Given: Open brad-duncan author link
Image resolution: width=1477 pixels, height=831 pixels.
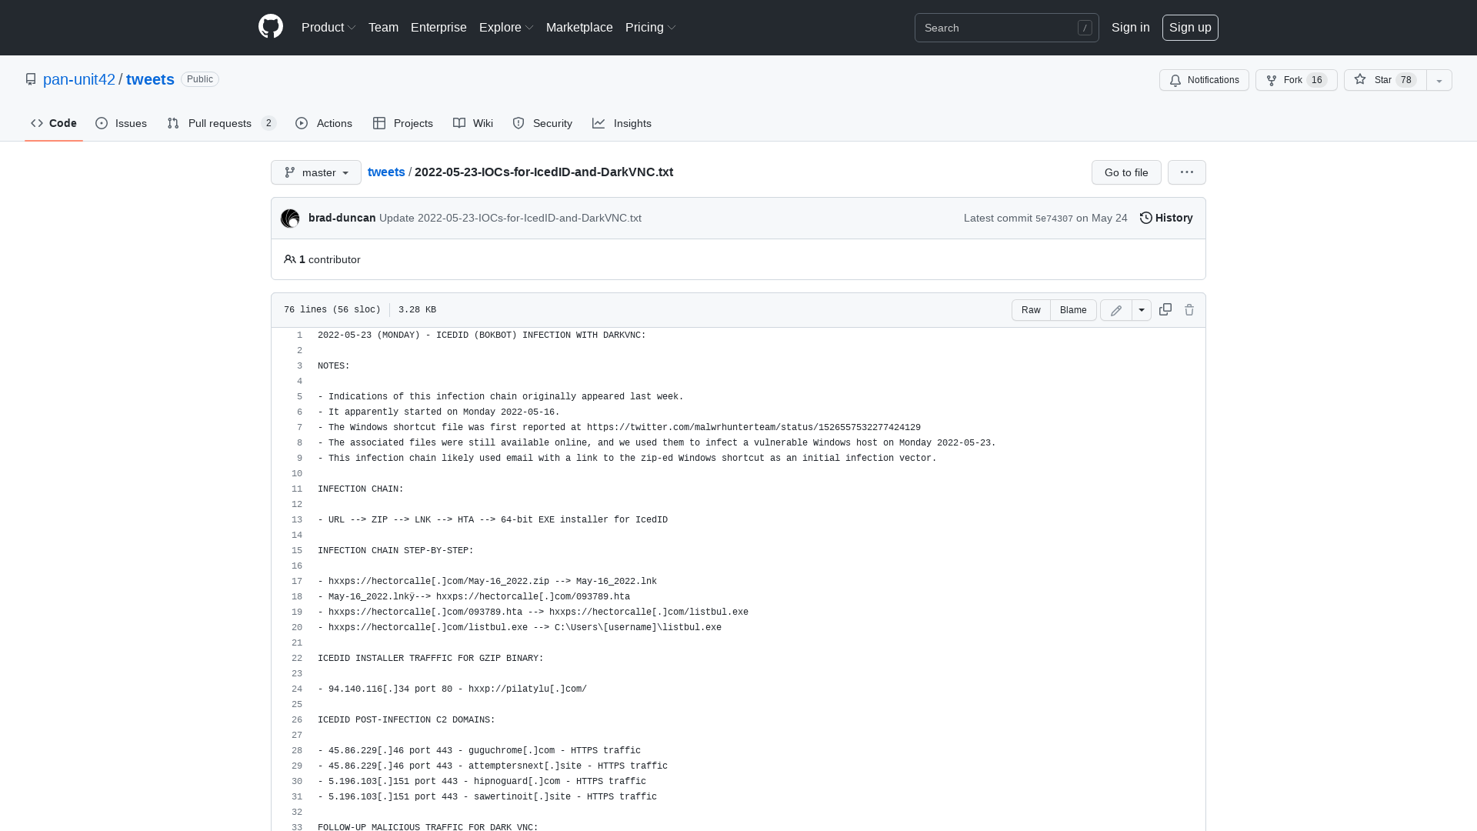Looking at the screenshot, I should click(x=342, y=218).
